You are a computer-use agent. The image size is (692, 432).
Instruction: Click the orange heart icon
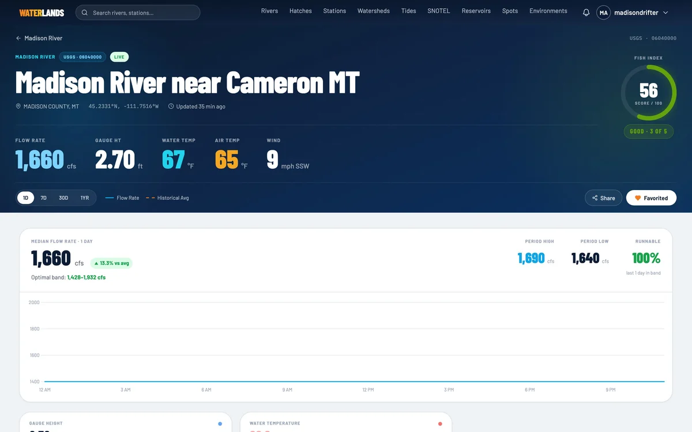click(638, 198)
